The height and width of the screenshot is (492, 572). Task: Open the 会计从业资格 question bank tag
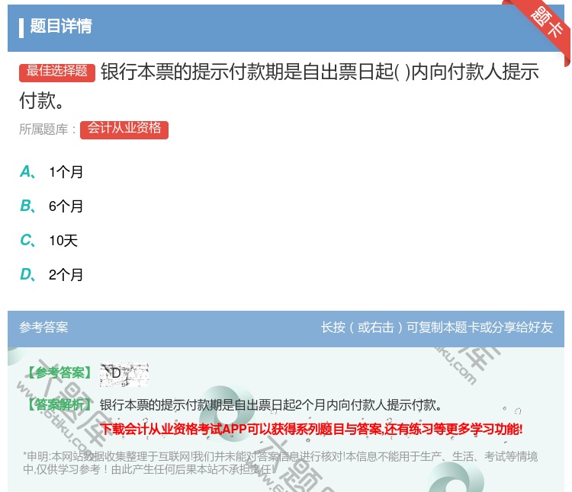pos(124,129)
